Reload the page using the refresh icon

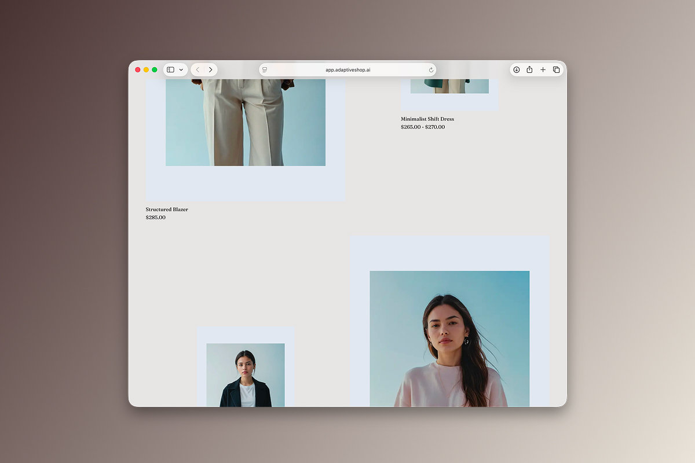click(430, 69)
